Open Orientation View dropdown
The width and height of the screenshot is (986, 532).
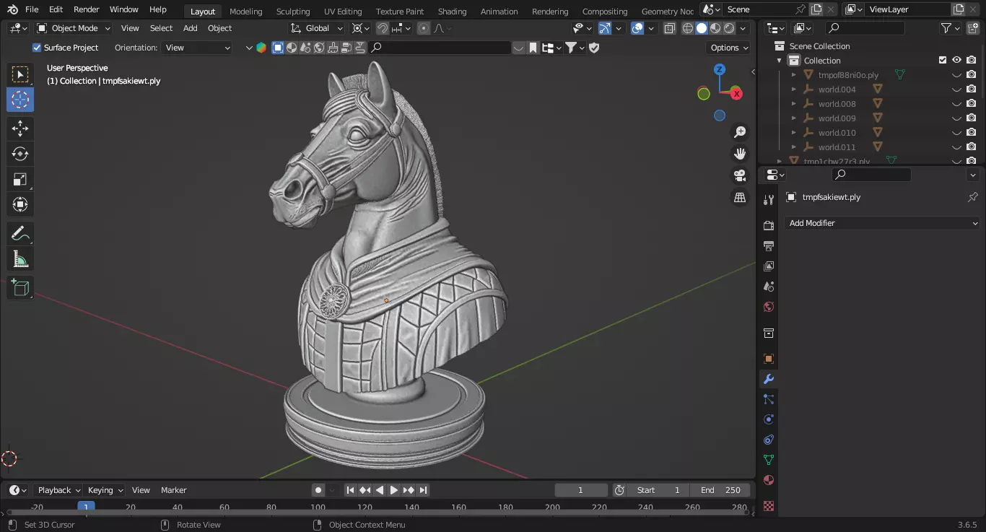click(x=197, y=48)
